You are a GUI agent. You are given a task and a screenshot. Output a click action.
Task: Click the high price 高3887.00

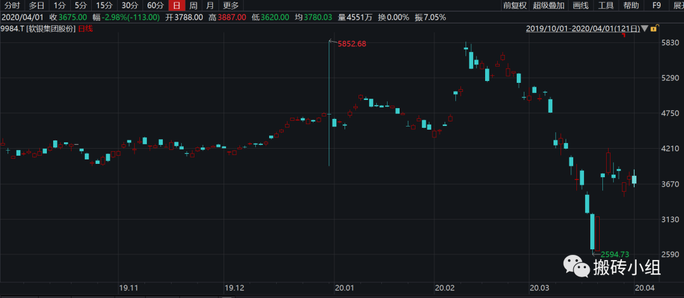click(227, 18)
